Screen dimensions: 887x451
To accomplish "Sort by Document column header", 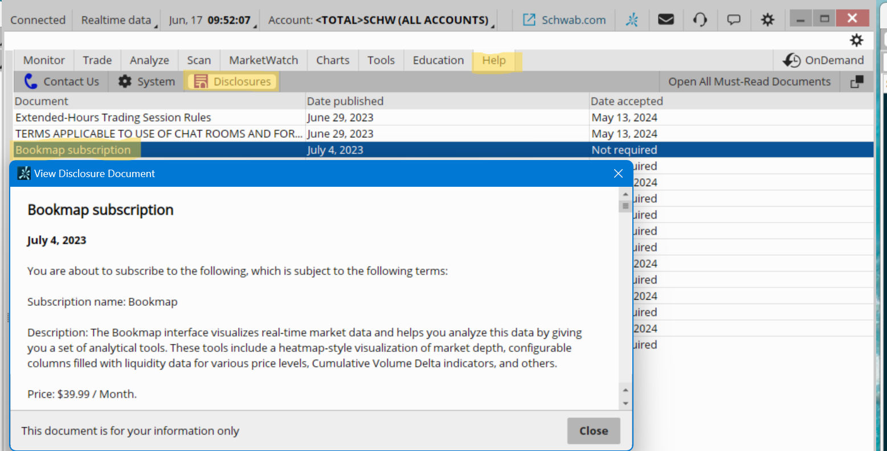I will tap(159, 101).
